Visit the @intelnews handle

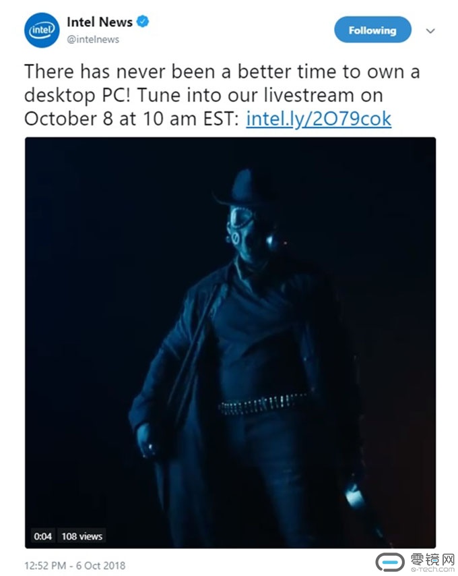click(93, 39)
